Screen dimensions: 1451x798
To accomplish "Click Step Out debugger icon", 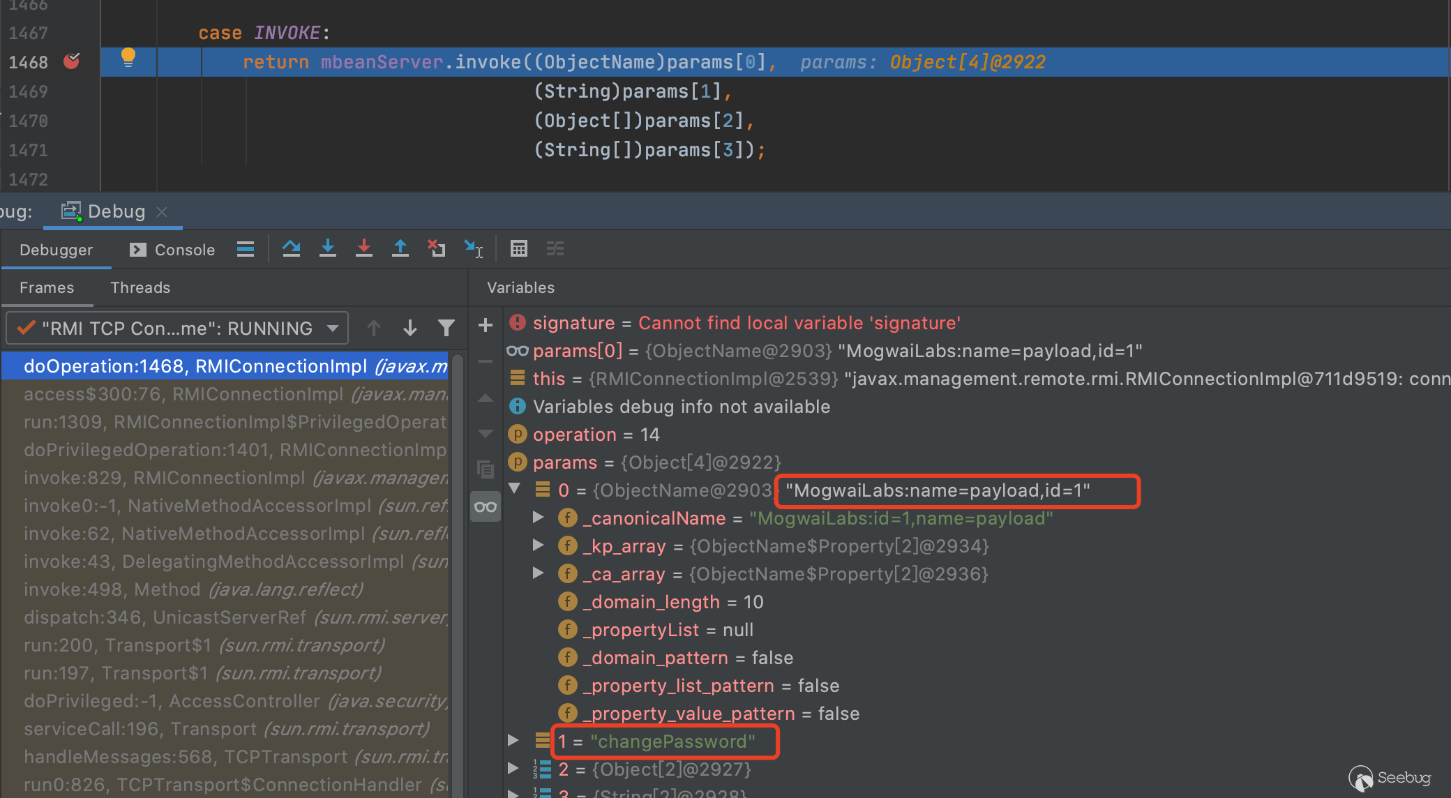I will pyautogui.click(x=400, y=248).
